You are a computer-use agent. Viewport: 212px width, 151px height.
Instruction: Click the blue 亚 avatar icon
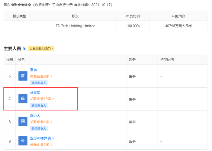point(23,141)
